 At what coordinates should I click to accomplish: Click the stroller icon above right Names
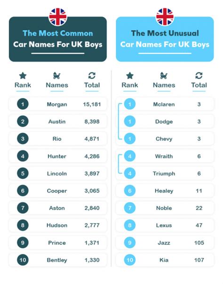(x=164, y=76)
